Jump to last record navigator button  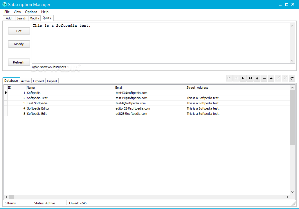250,78
